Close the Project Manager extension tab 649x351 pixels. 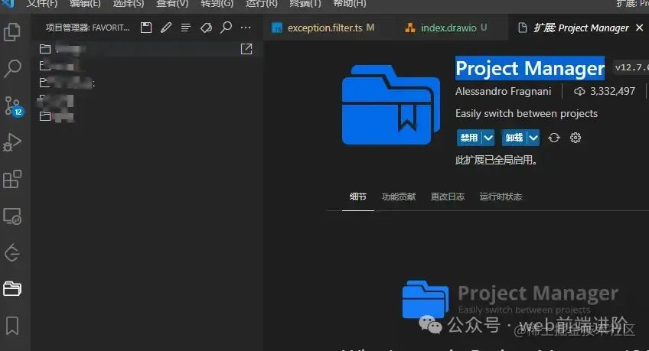[x=640, y=28]
